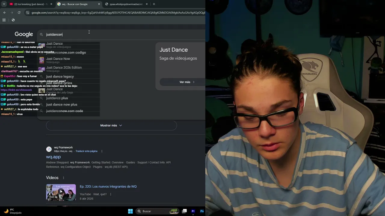Close the wq - Buscar con Google tab

click(99, 4)
